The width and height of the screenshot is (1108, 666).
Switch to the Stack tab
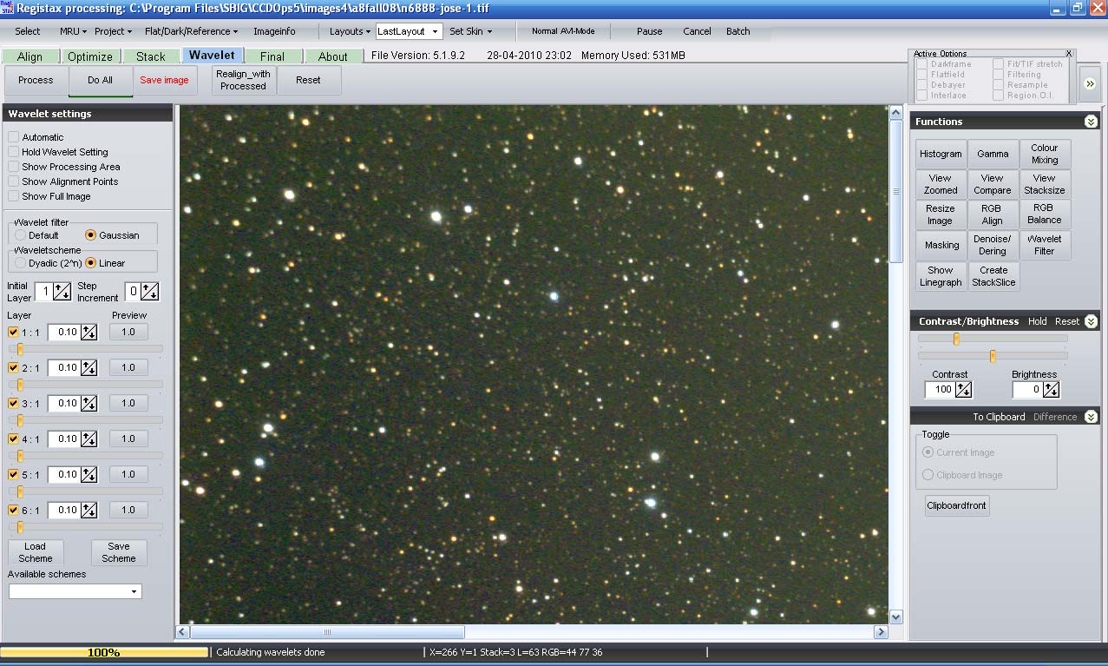coord(150,56)
